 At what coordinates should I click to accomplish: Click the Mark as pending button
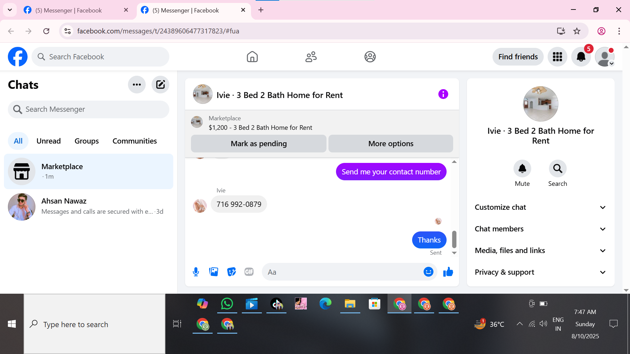pos(259,144)
